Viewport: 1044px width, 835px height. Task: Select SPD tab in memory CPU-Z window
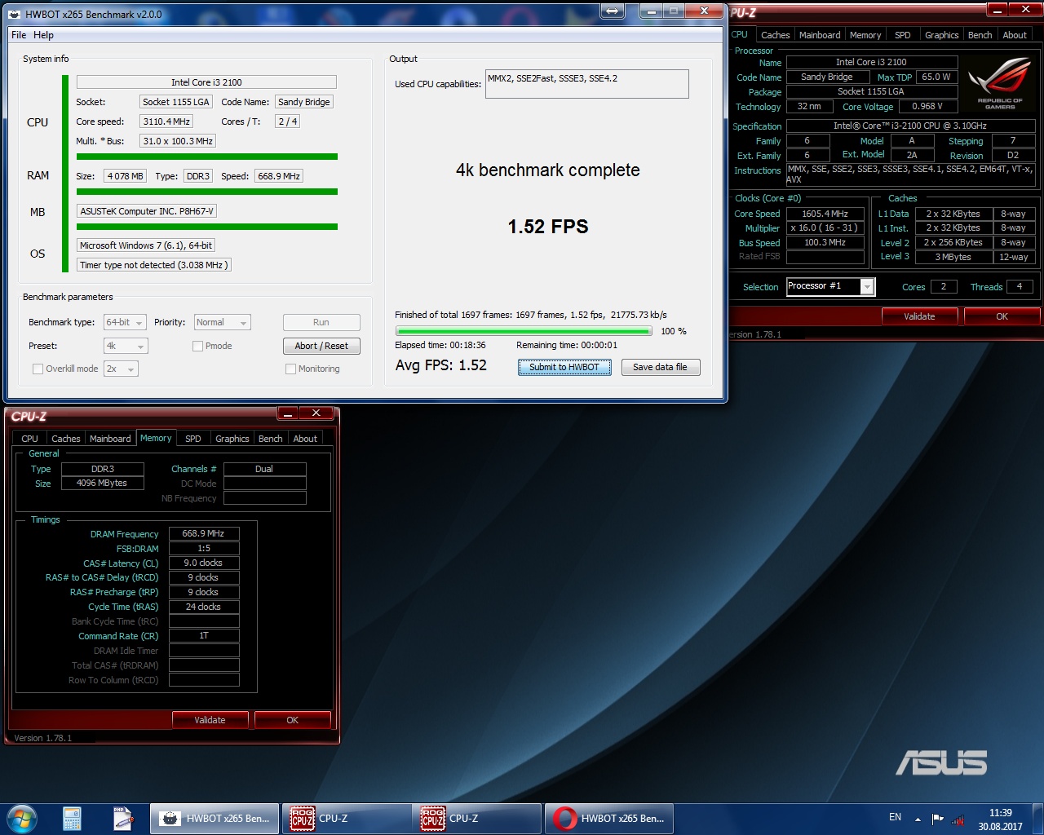click(193, 439)
